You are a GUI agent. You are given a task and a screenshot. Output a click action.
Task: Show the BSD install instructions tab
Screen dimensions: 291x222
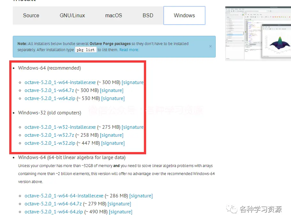[148, 15]
